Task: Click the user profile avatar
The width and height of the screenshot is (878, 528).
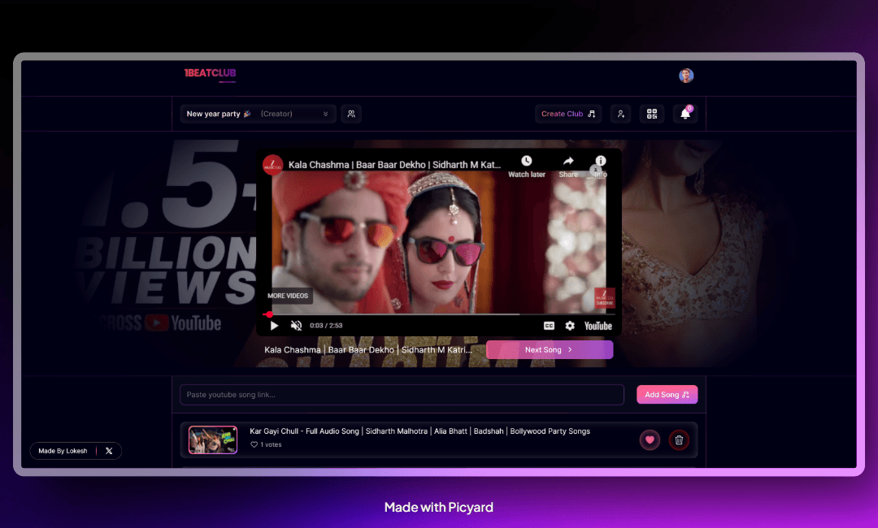Action: click(x=686, y=76)
